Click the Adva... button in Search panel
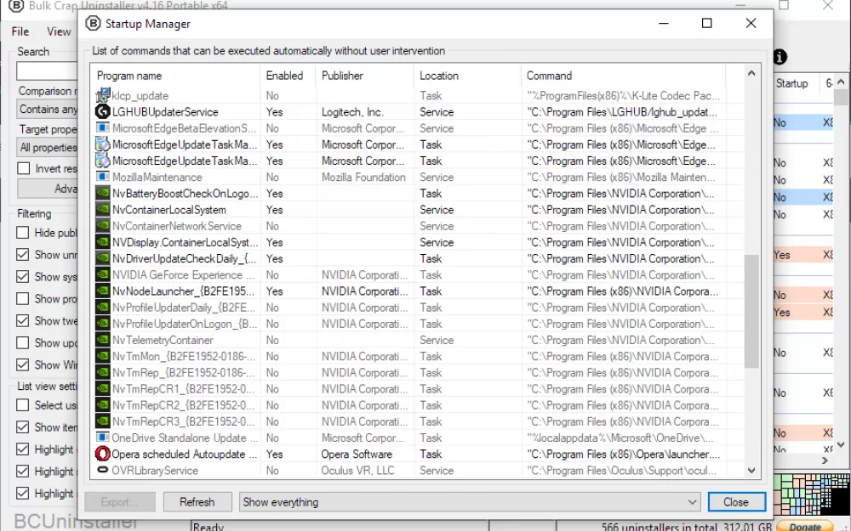The height and width of the screenshot is (531, 851). (x=48, y=189)
